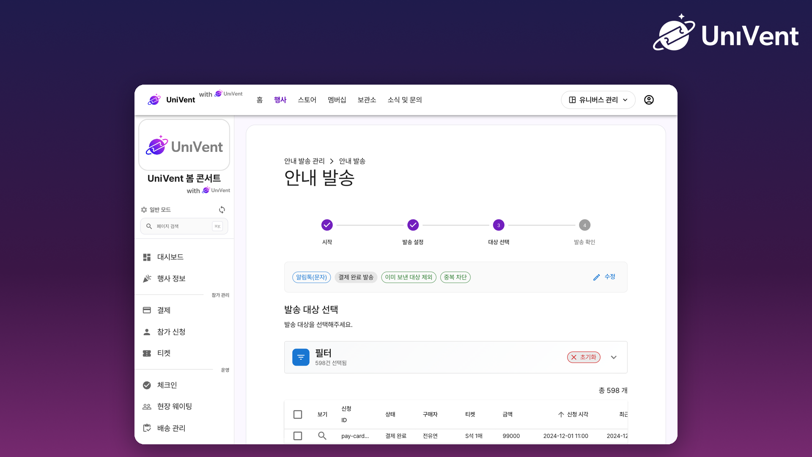
Task: Check the pay-card row checkbox
Action: click(298, 436)
